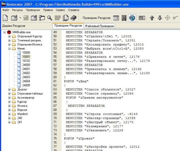
Task: Click the Grab resources toolbar icon
Action: click(x=42, y=18)
